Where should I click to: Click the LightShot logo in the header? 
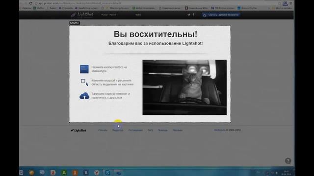82,14
